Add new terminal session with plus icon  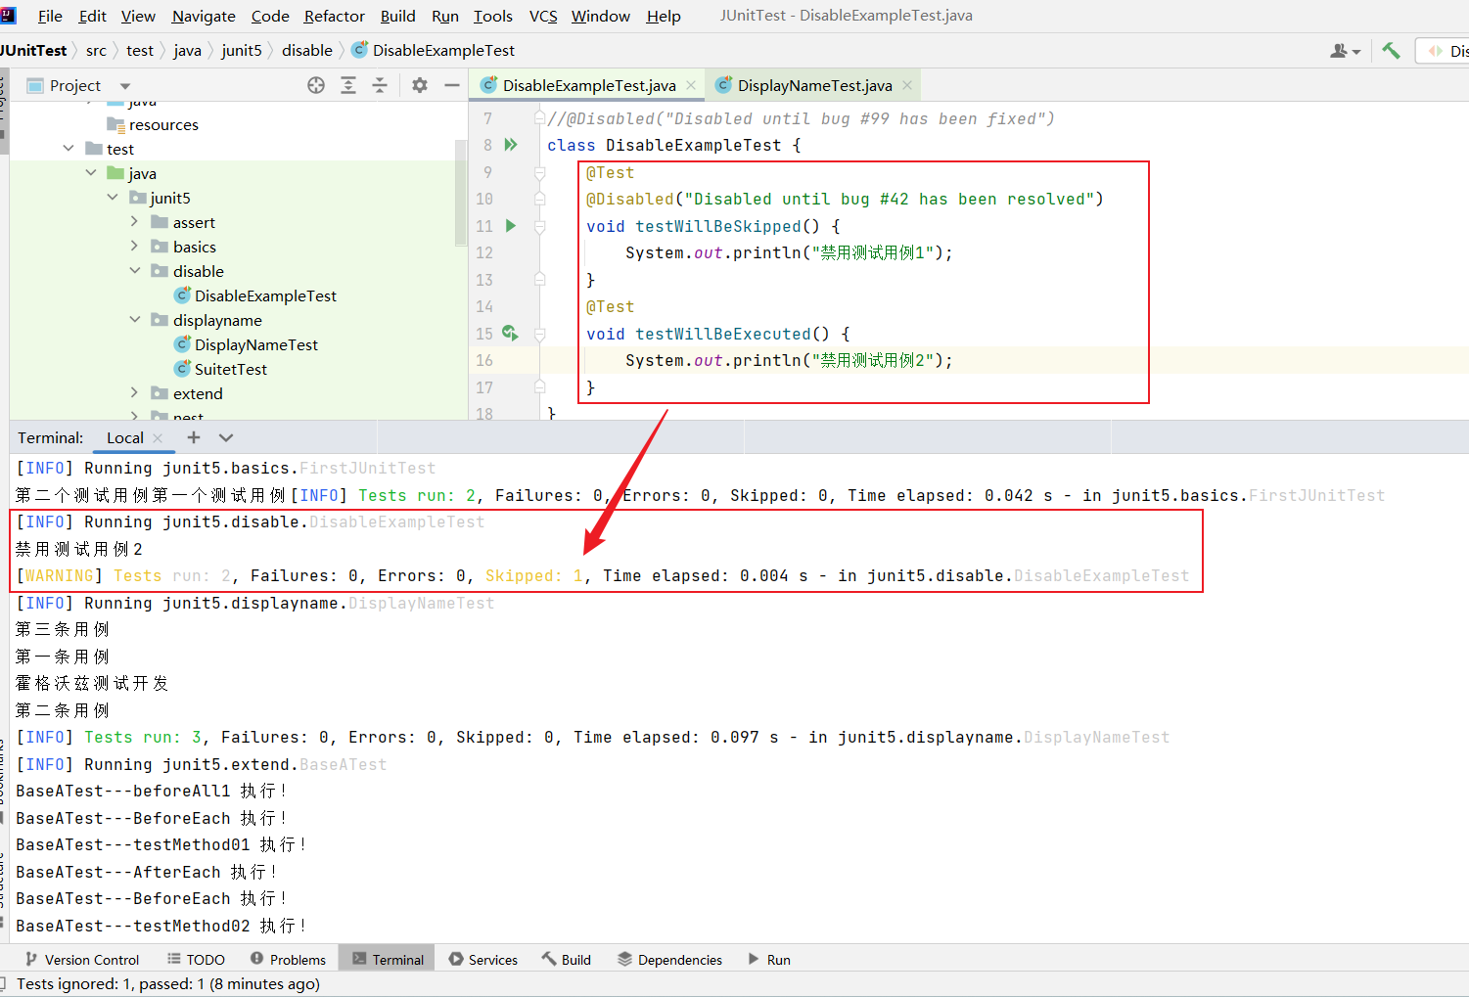pyautogui.click(x=194, y=437)
